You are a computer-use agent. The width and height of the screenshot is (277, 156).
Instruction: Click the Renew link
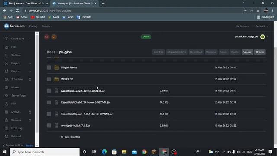click(x=29, y=146)
